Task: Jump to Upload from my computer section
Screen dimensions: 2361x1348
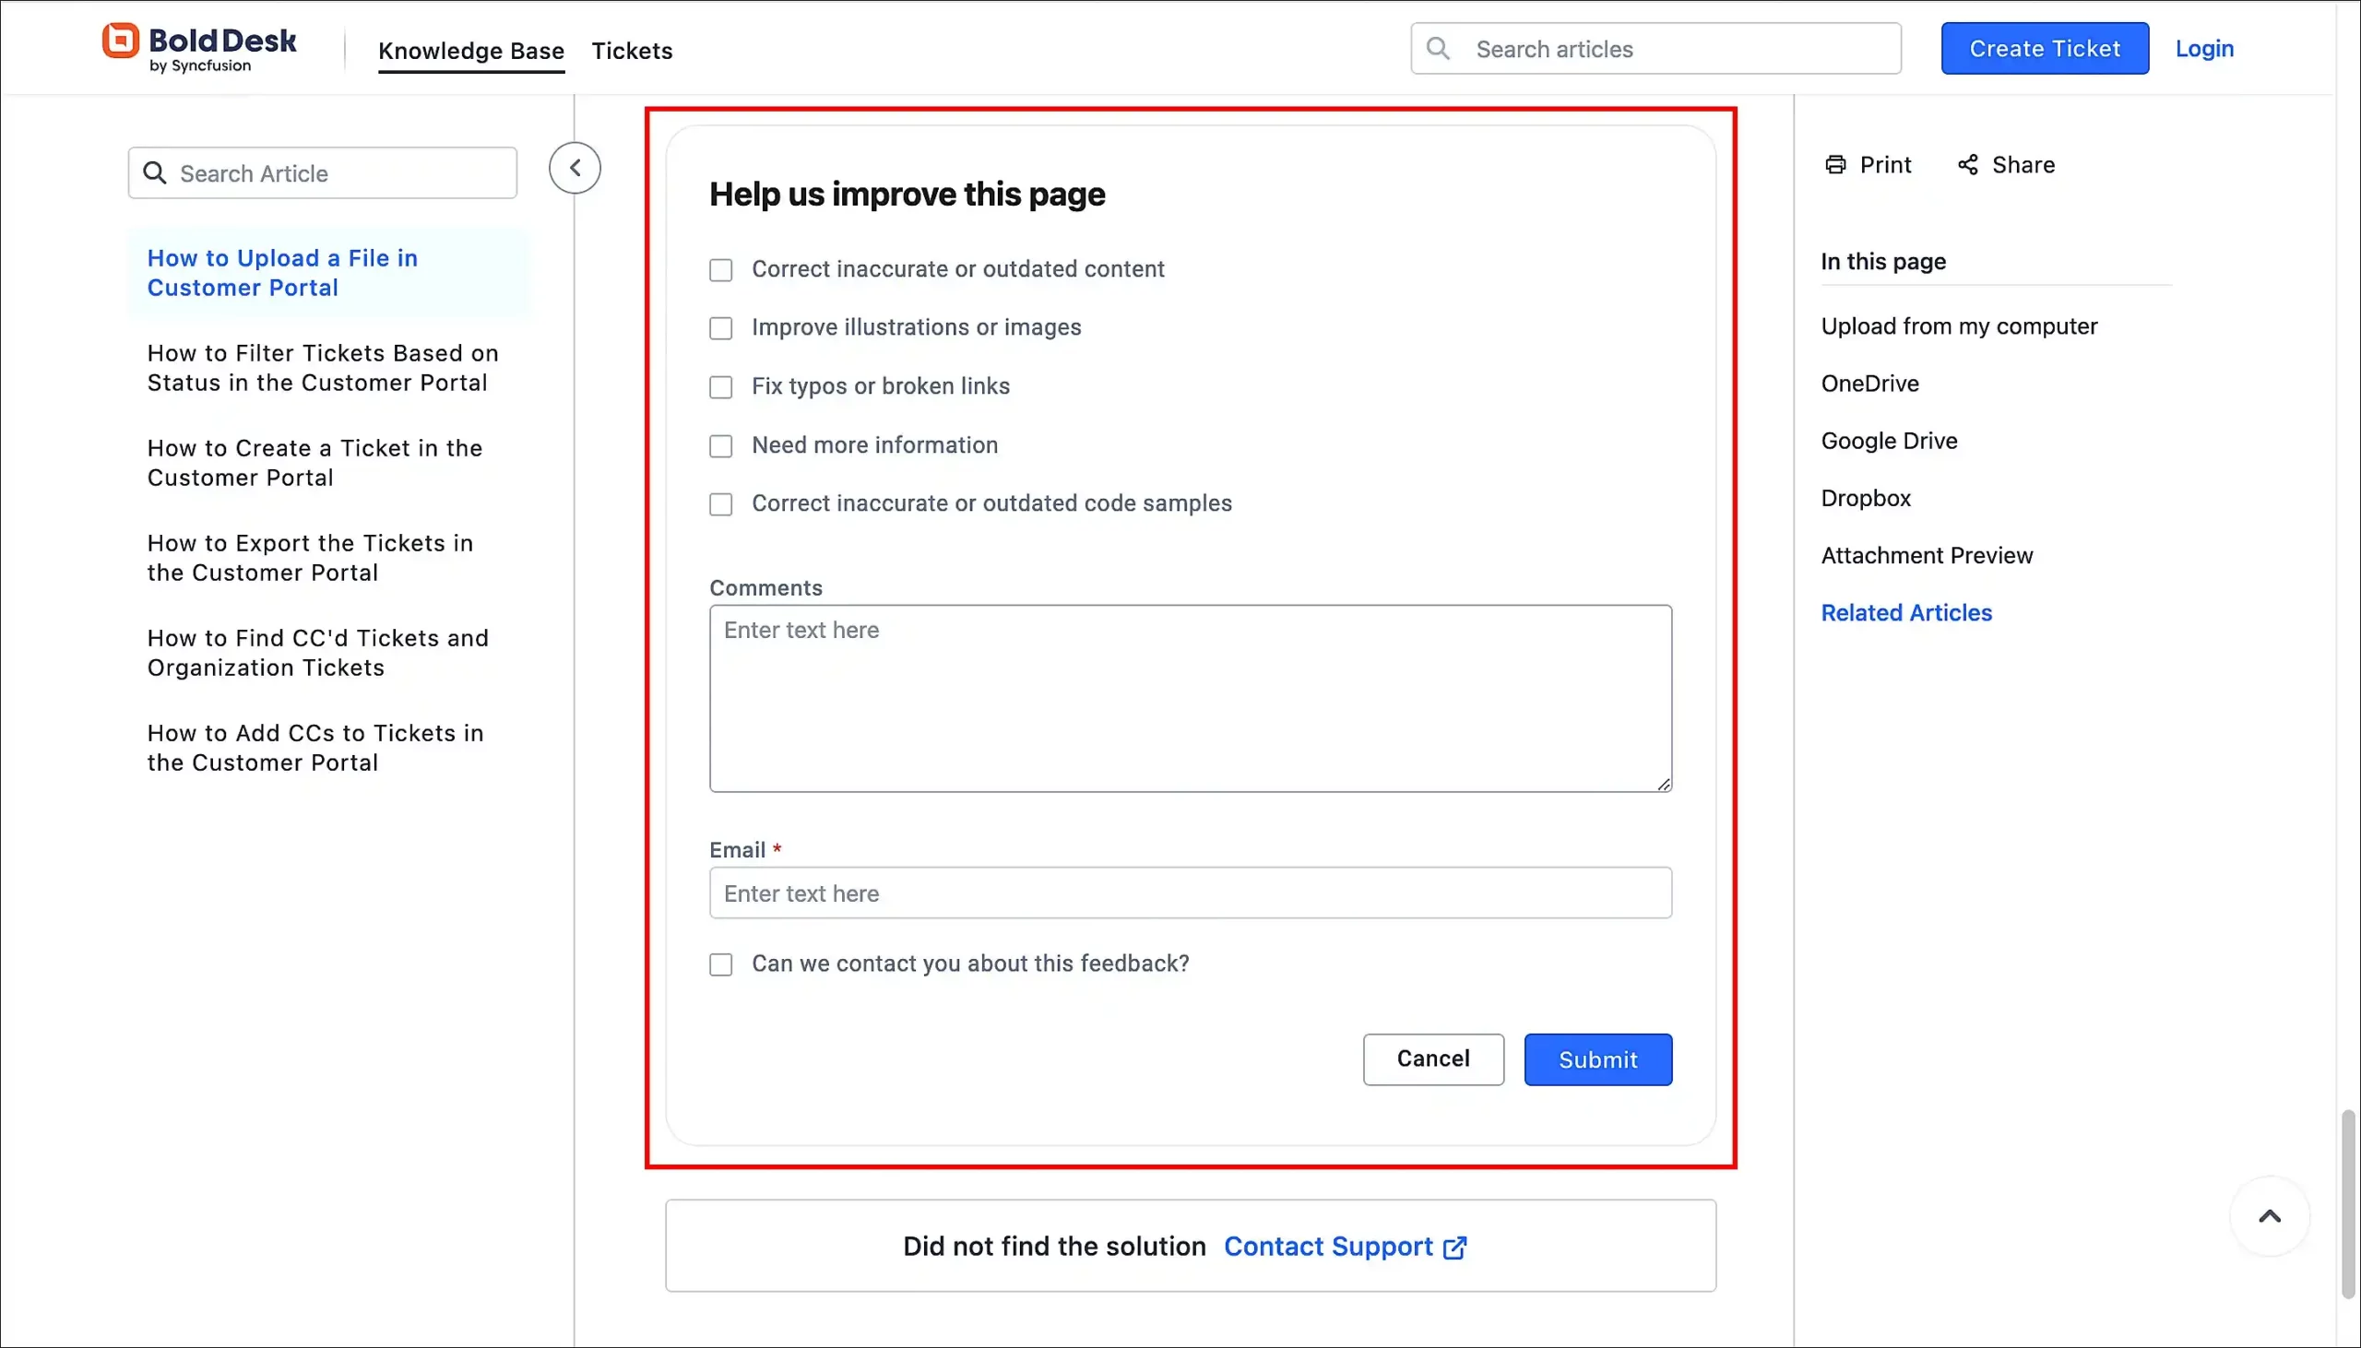Action: 1958,325
